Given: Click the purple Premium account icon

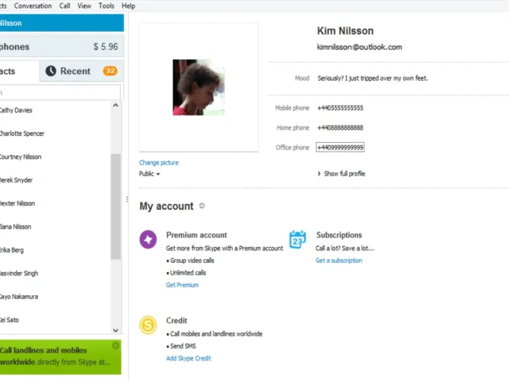Looking at the screenshot, I should [x=148, y=239].
